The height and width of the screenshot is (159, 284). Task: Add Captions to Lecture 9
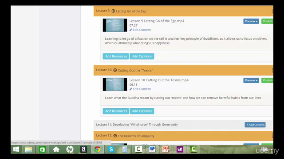142,56
